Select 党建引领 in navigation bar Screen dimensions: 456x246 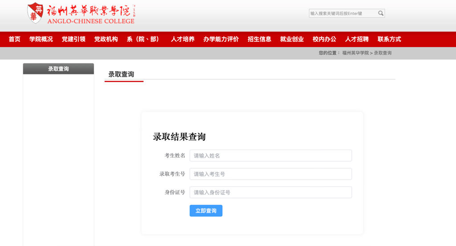(x=73, y=39)
